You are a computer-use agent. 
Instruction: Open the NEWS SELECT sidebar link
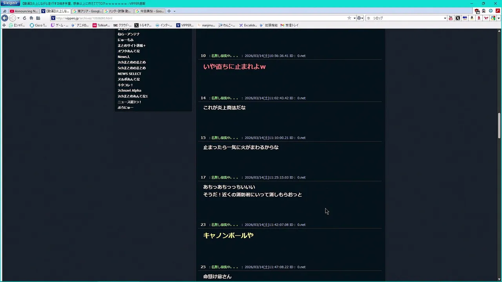(129, 74)
